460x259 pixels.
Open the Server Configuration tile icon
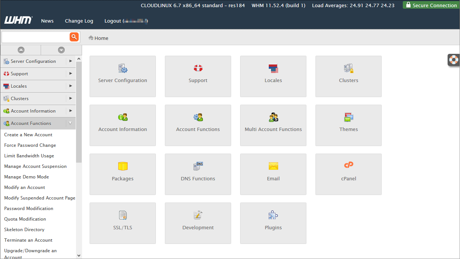click(x=123, y=69)
